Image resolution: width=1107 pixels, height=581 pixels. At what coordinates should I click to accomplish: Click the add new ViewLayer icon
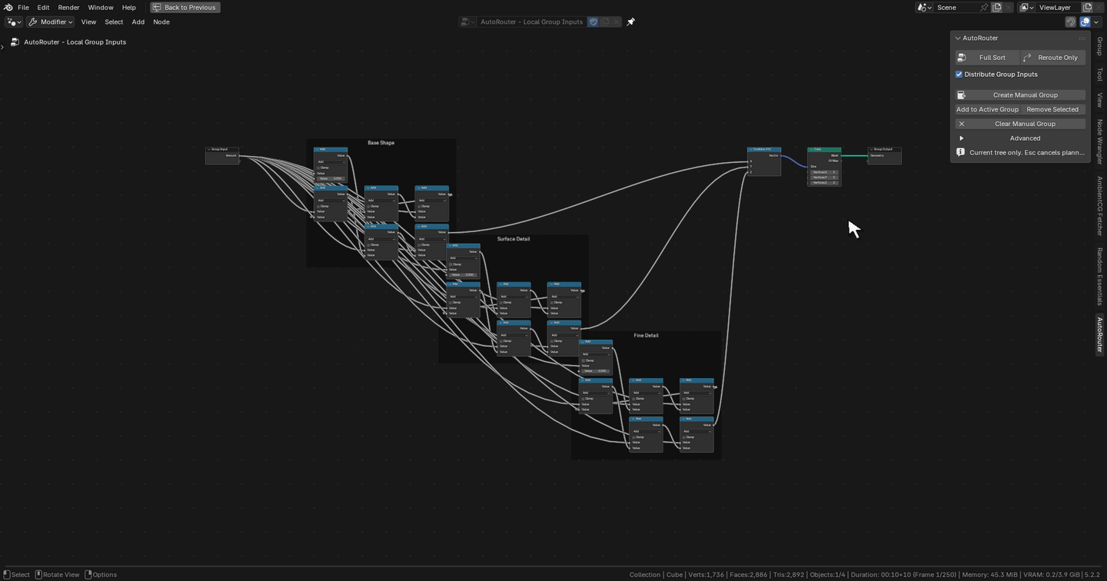click(x=1087, y=7)
